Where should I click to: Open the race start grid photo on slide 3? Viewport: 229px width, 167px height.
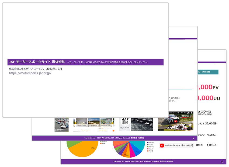tap(61, 124)
